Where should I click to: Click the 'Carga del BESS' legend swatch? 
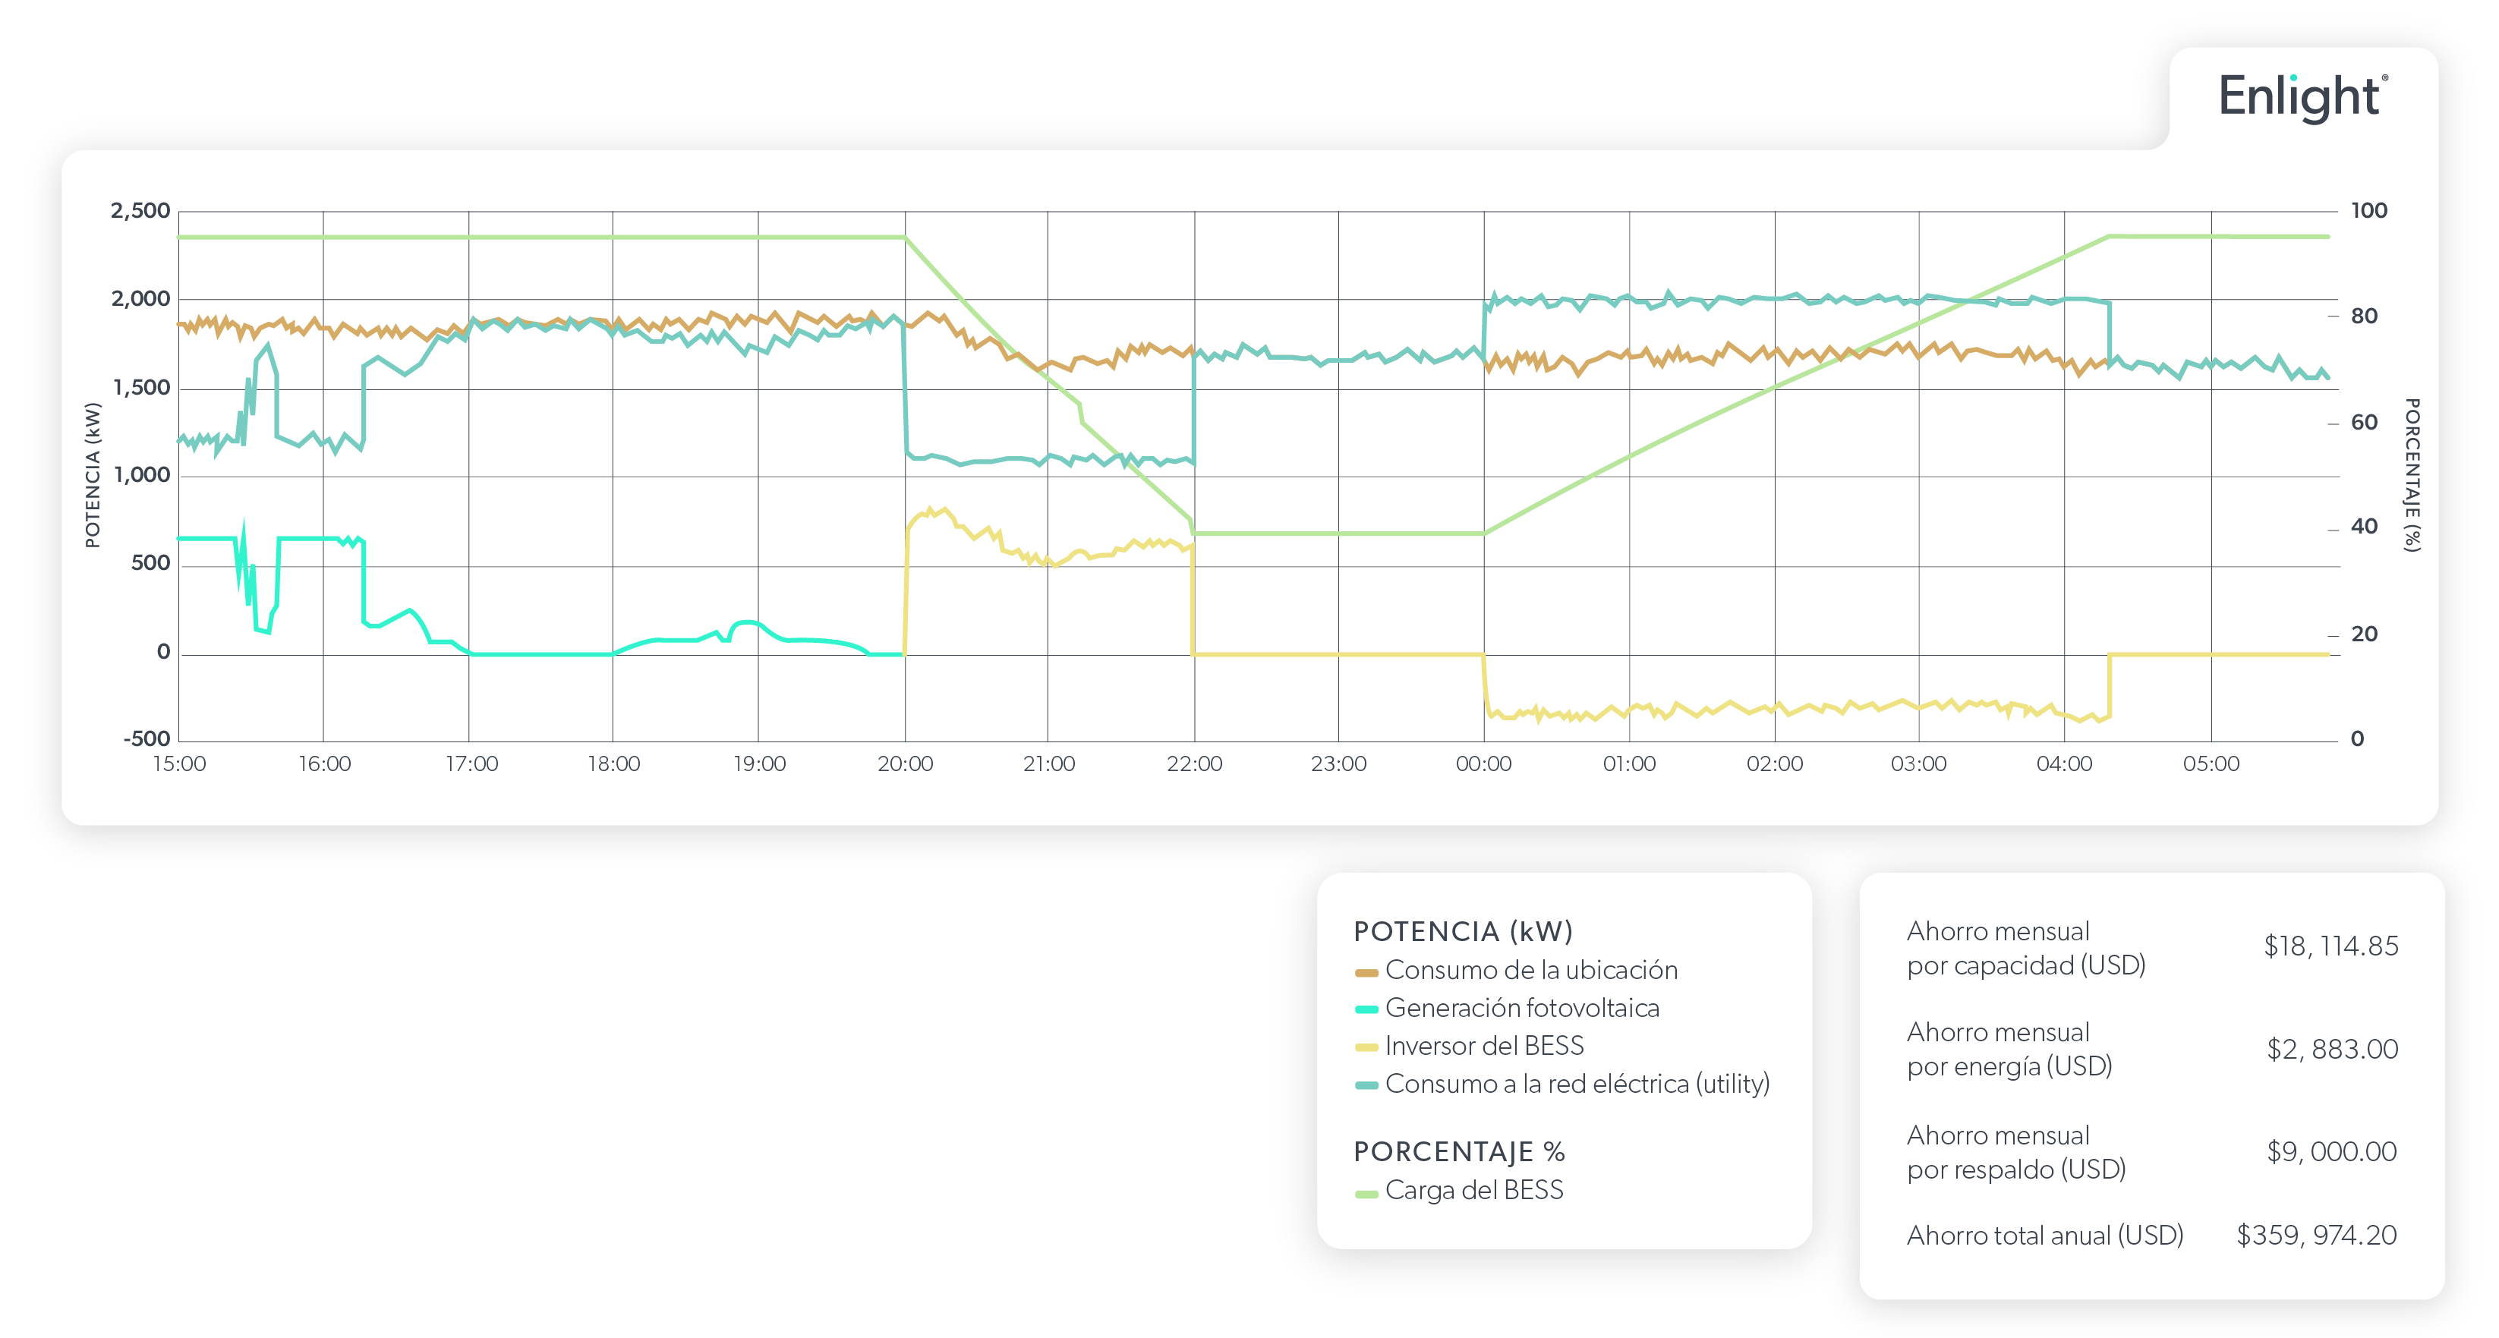(x=1366, y=1195)
